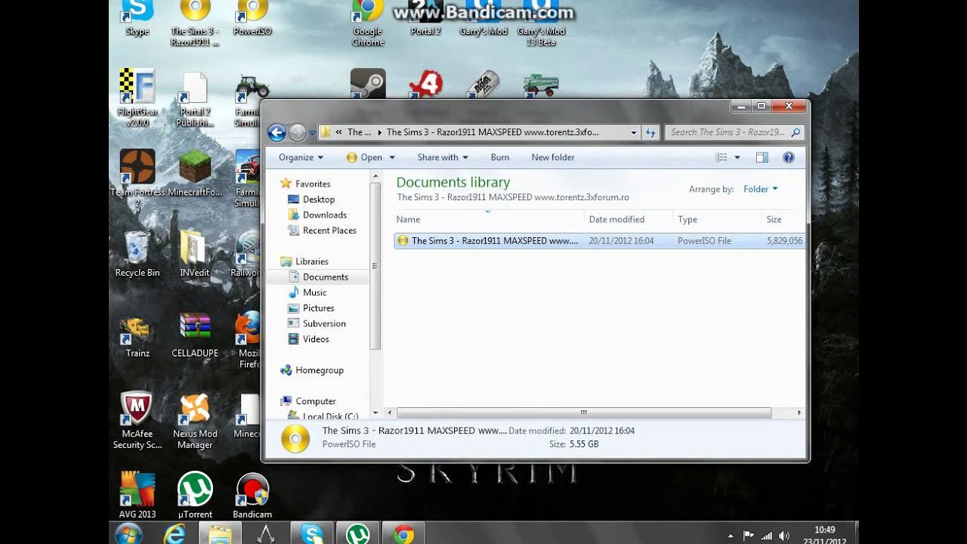
Task: Open Share with dropdown menu
Action: [x=443, y=157]
